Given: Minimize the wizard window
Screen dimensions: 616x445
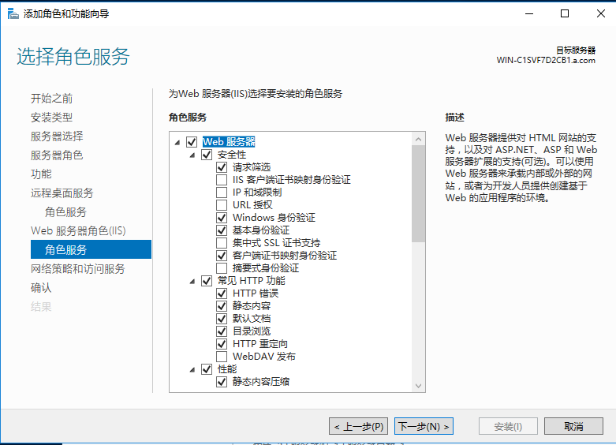Looking at the screenshot, I should [x=529, y=13].
